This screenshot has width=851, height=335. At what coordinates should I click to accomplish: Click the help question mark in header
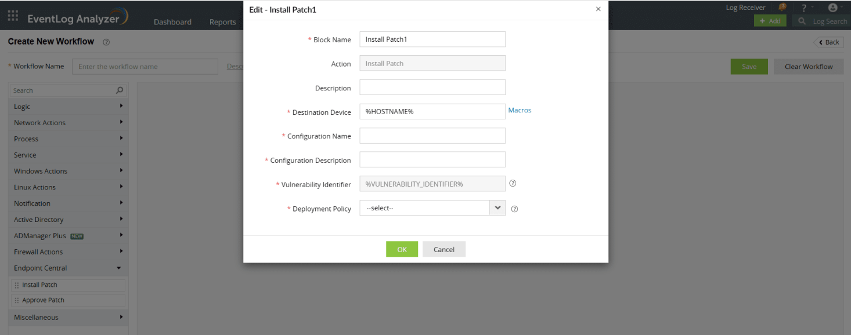point(804,8)
